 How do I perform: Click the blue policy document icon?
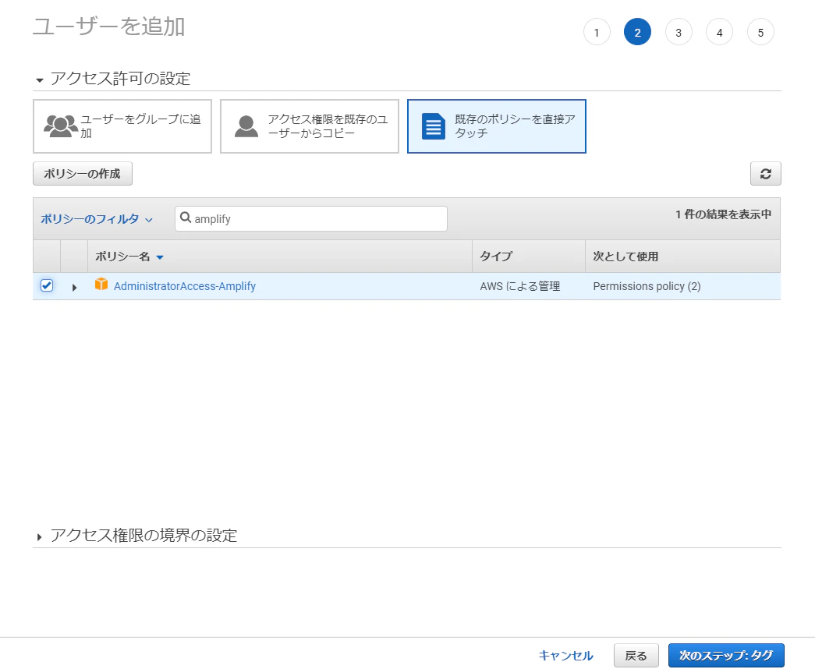pyautogui.click(x=434, y=126)
